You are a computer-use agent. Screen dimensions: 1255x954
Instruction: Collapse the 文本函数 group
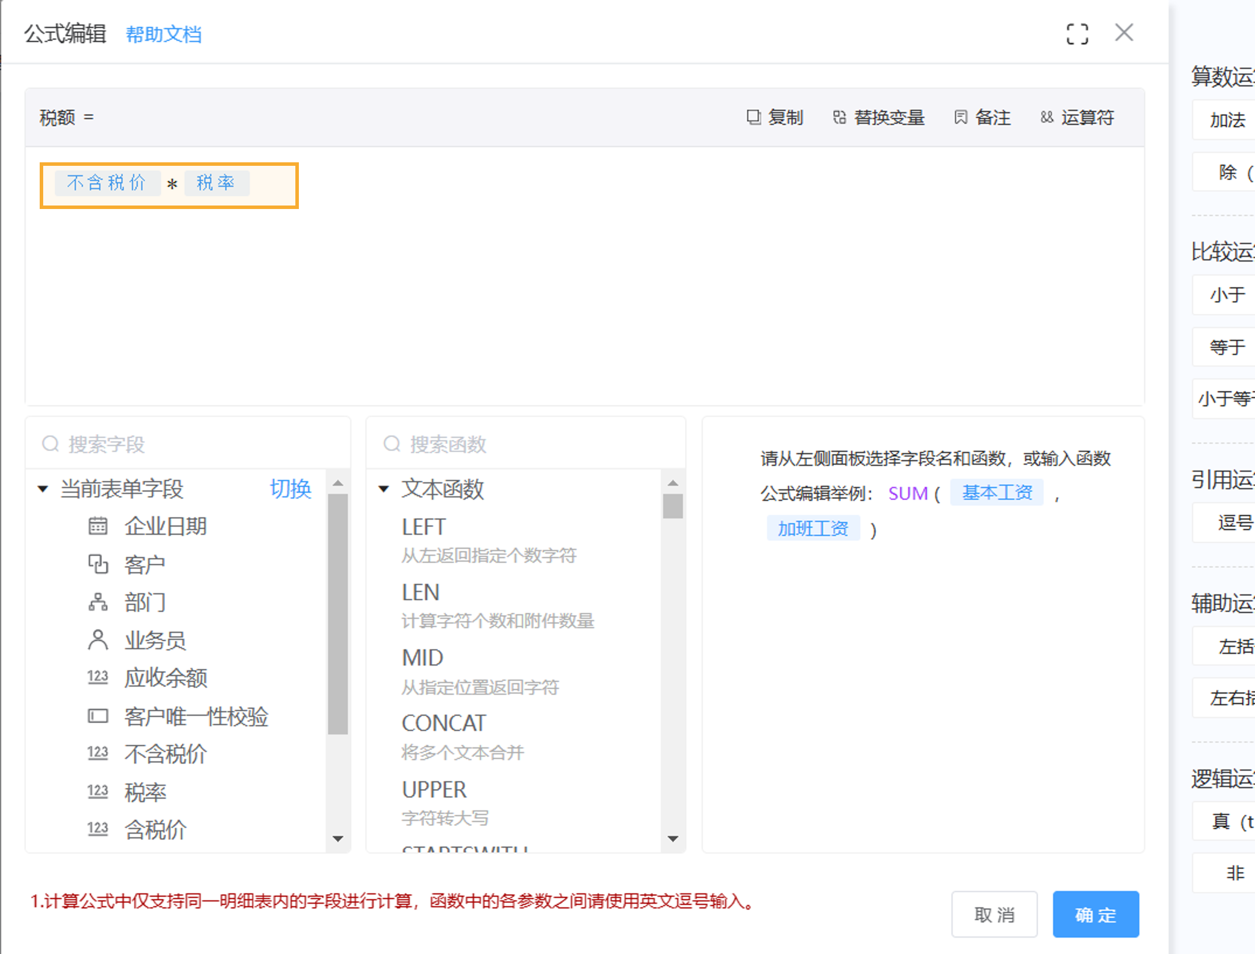384,489
